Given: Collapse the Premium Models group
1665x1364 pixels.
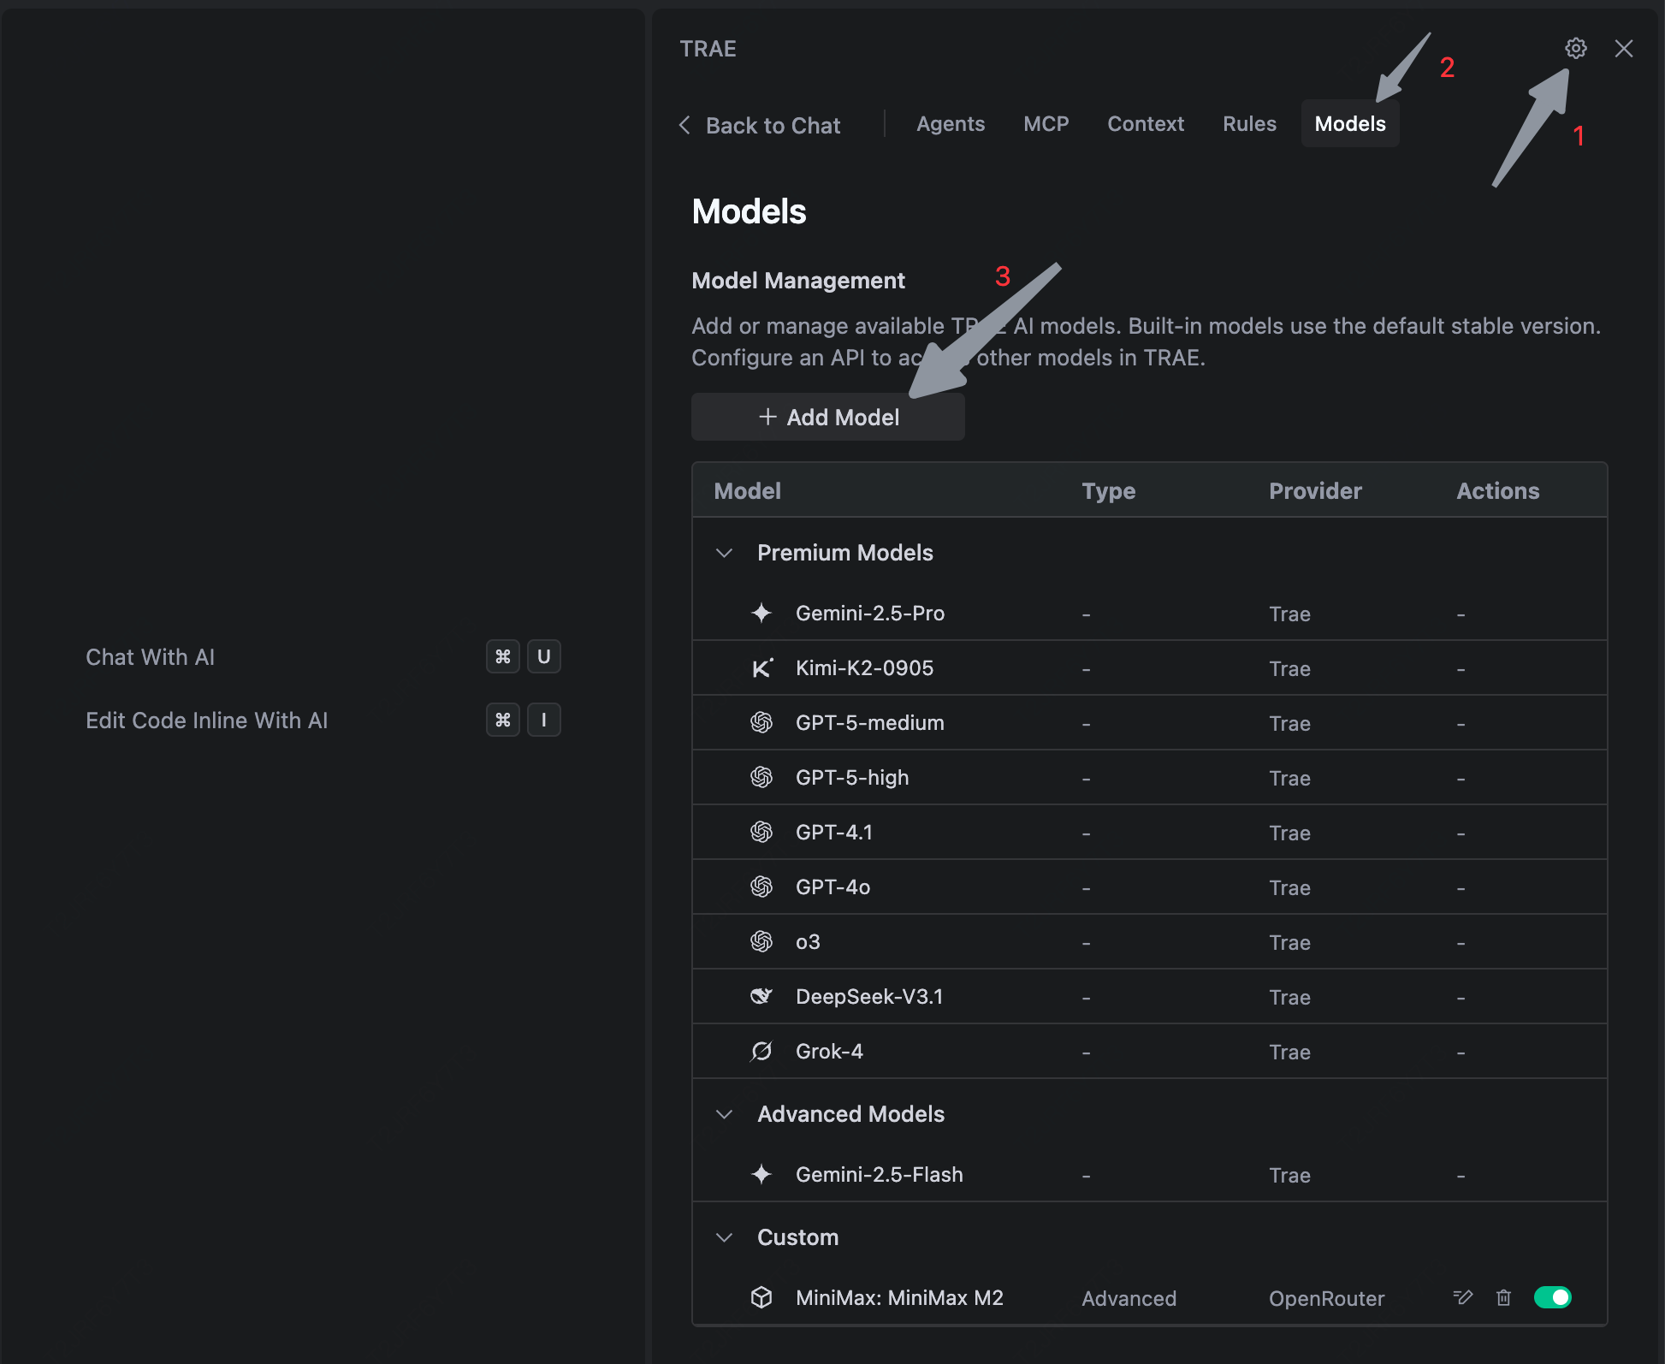Looking at the screenshot, I should pos(724,553).
